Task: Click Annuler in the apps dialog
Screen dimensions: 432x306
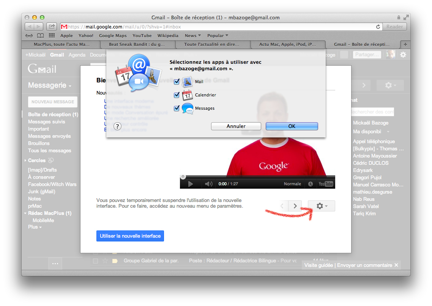Action: [236, 126]
